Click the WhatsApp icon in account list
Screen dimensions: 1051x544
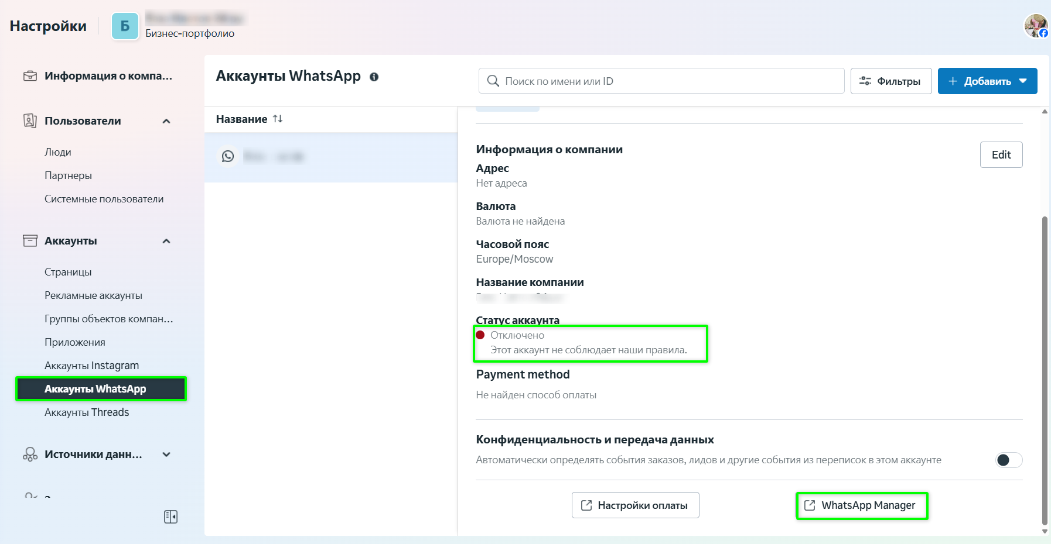[228, 156]
